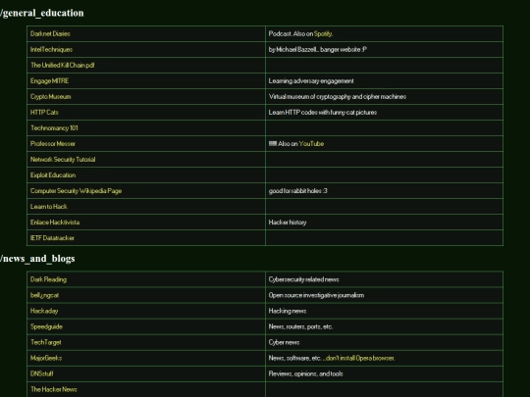Open the HTTP Cats link
The width and height of the screenshot is (530, 397).
44,113
